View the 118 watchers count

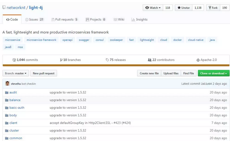pos(167,8)
